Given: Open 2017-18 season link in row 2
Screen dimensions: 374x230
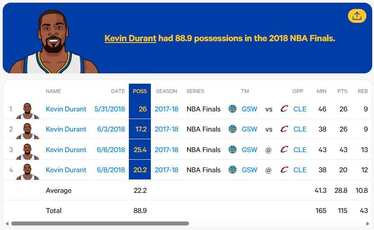Looking at the screenshot, I should (167, 129).
